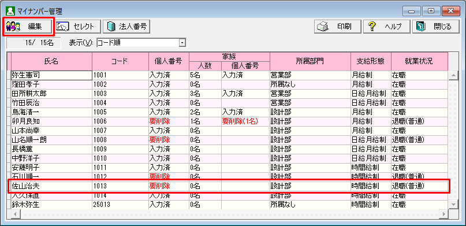This screenshot has width=466, height=226.
Task: Click the セレクト button
Action: 78,27
